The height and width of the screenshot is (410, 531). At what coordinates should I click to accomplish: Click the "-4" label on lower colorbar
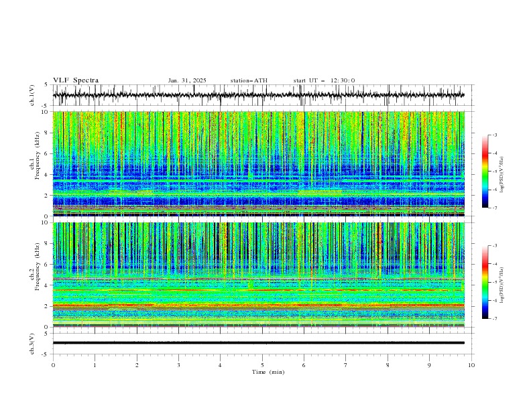click(x=495, y=264)
